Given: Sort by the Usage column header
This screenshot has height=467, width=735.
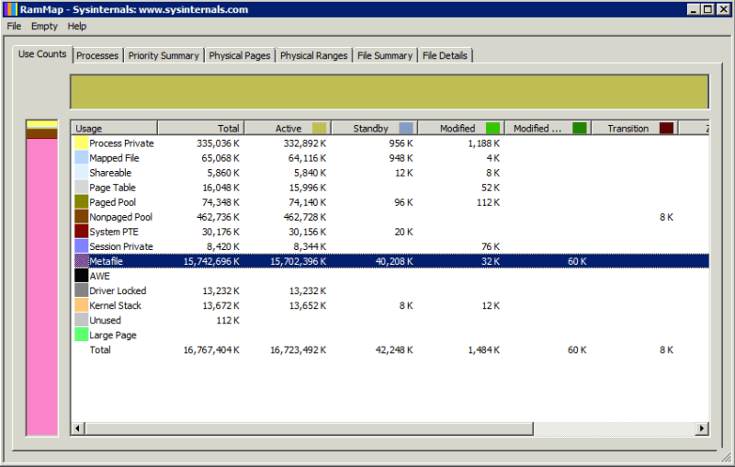Looking at the screenshot, I should 114,128.
